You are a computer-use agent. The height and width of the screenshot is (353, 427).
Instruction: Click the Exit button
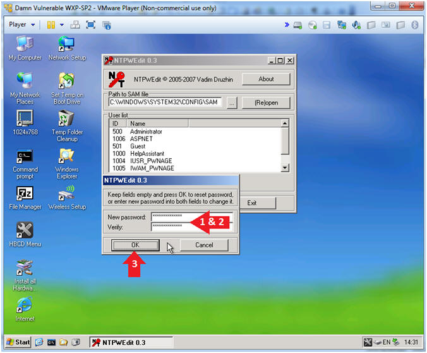258,203
